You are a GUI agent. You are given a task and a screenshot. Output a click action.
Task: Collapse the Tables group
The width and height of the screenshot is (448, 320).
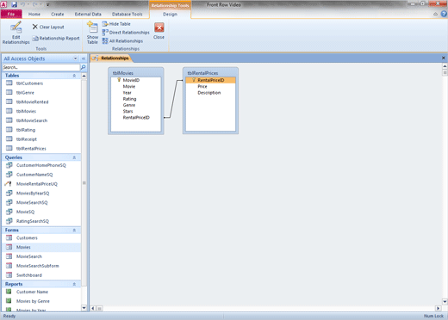(x=74, y=76)
